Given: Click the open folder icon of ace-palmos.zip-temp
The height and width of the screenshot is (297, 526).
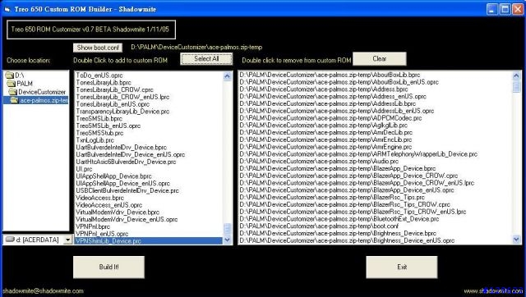Looking at the screenshot, I should point(15,100).
